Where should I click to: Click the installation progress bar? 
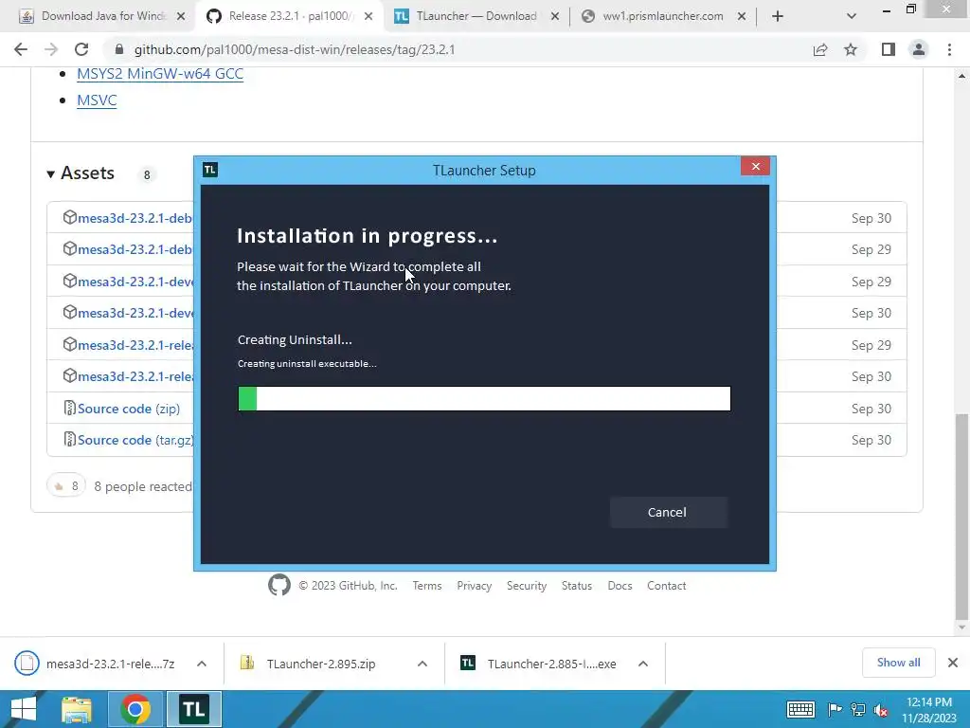[x=484, y=399]
